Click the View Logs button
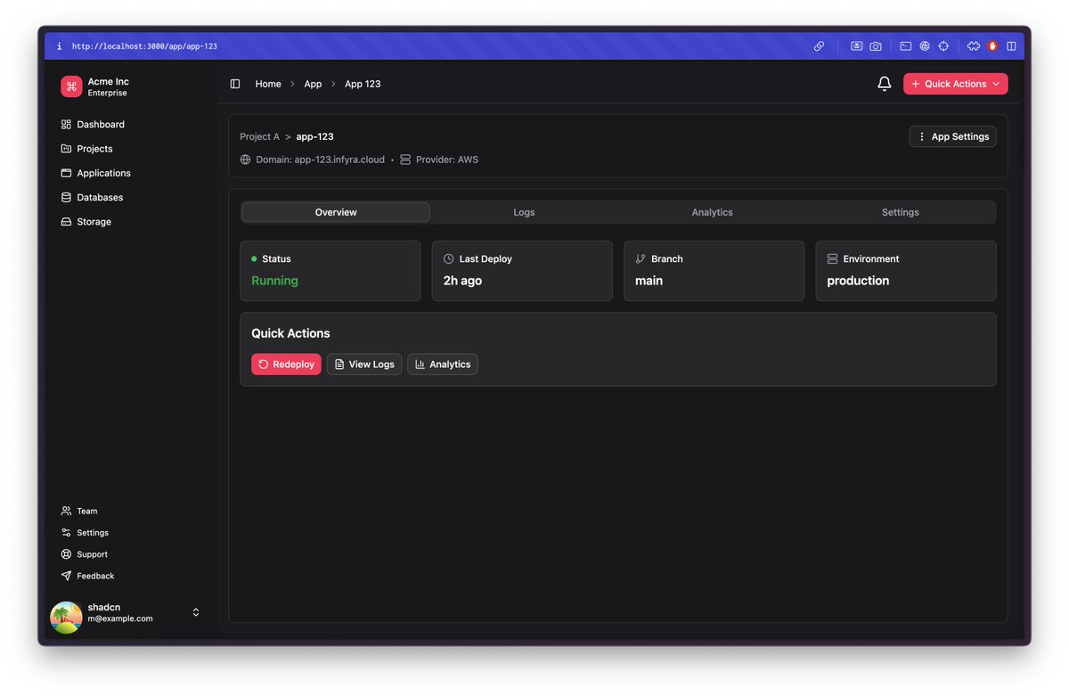Viewport: 1069px width, 696px height. coord(364,364)
